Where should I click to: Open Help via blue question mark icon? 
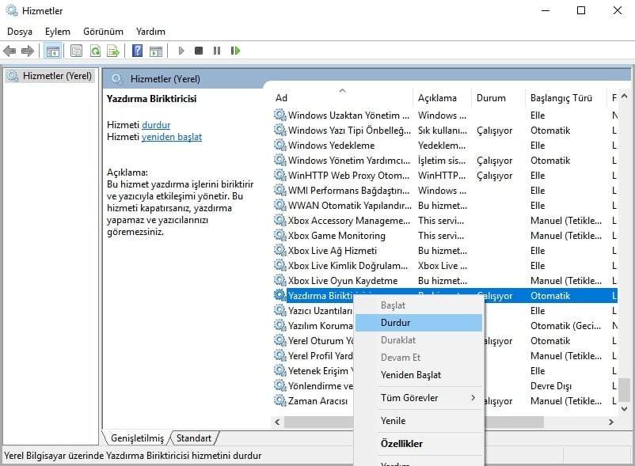pyautogui.click(x=137, y=51)
